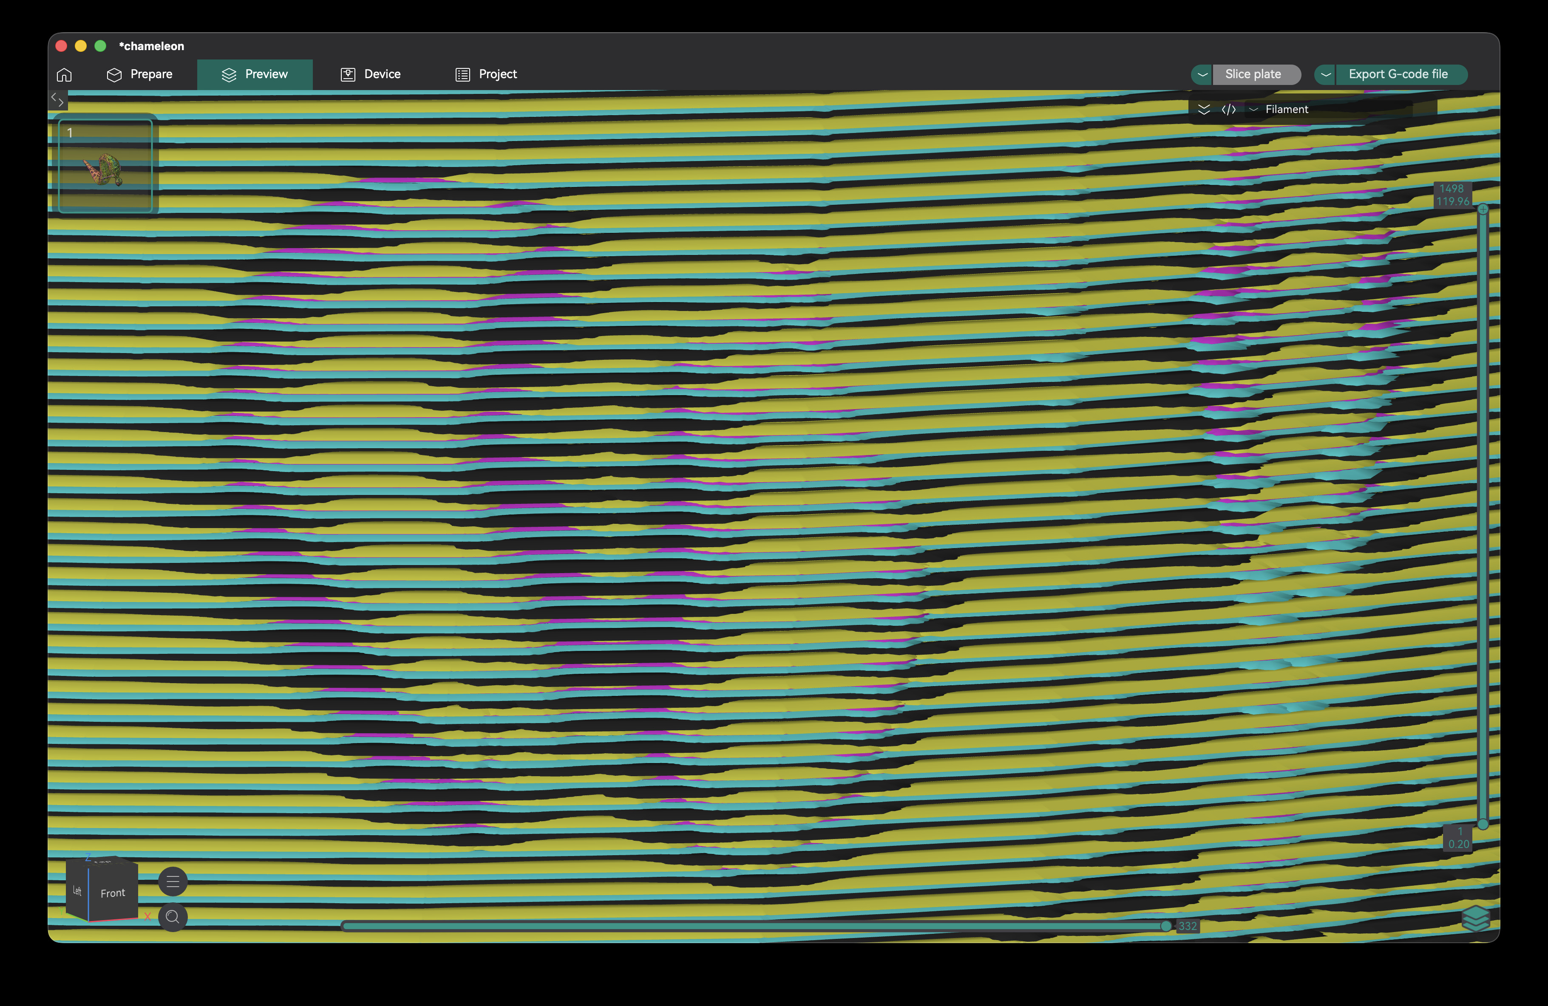Click the 1498 / 119.96 layer label
The width and height of the screenshot is (1548, 1006).
click(x=1452, y=195)
